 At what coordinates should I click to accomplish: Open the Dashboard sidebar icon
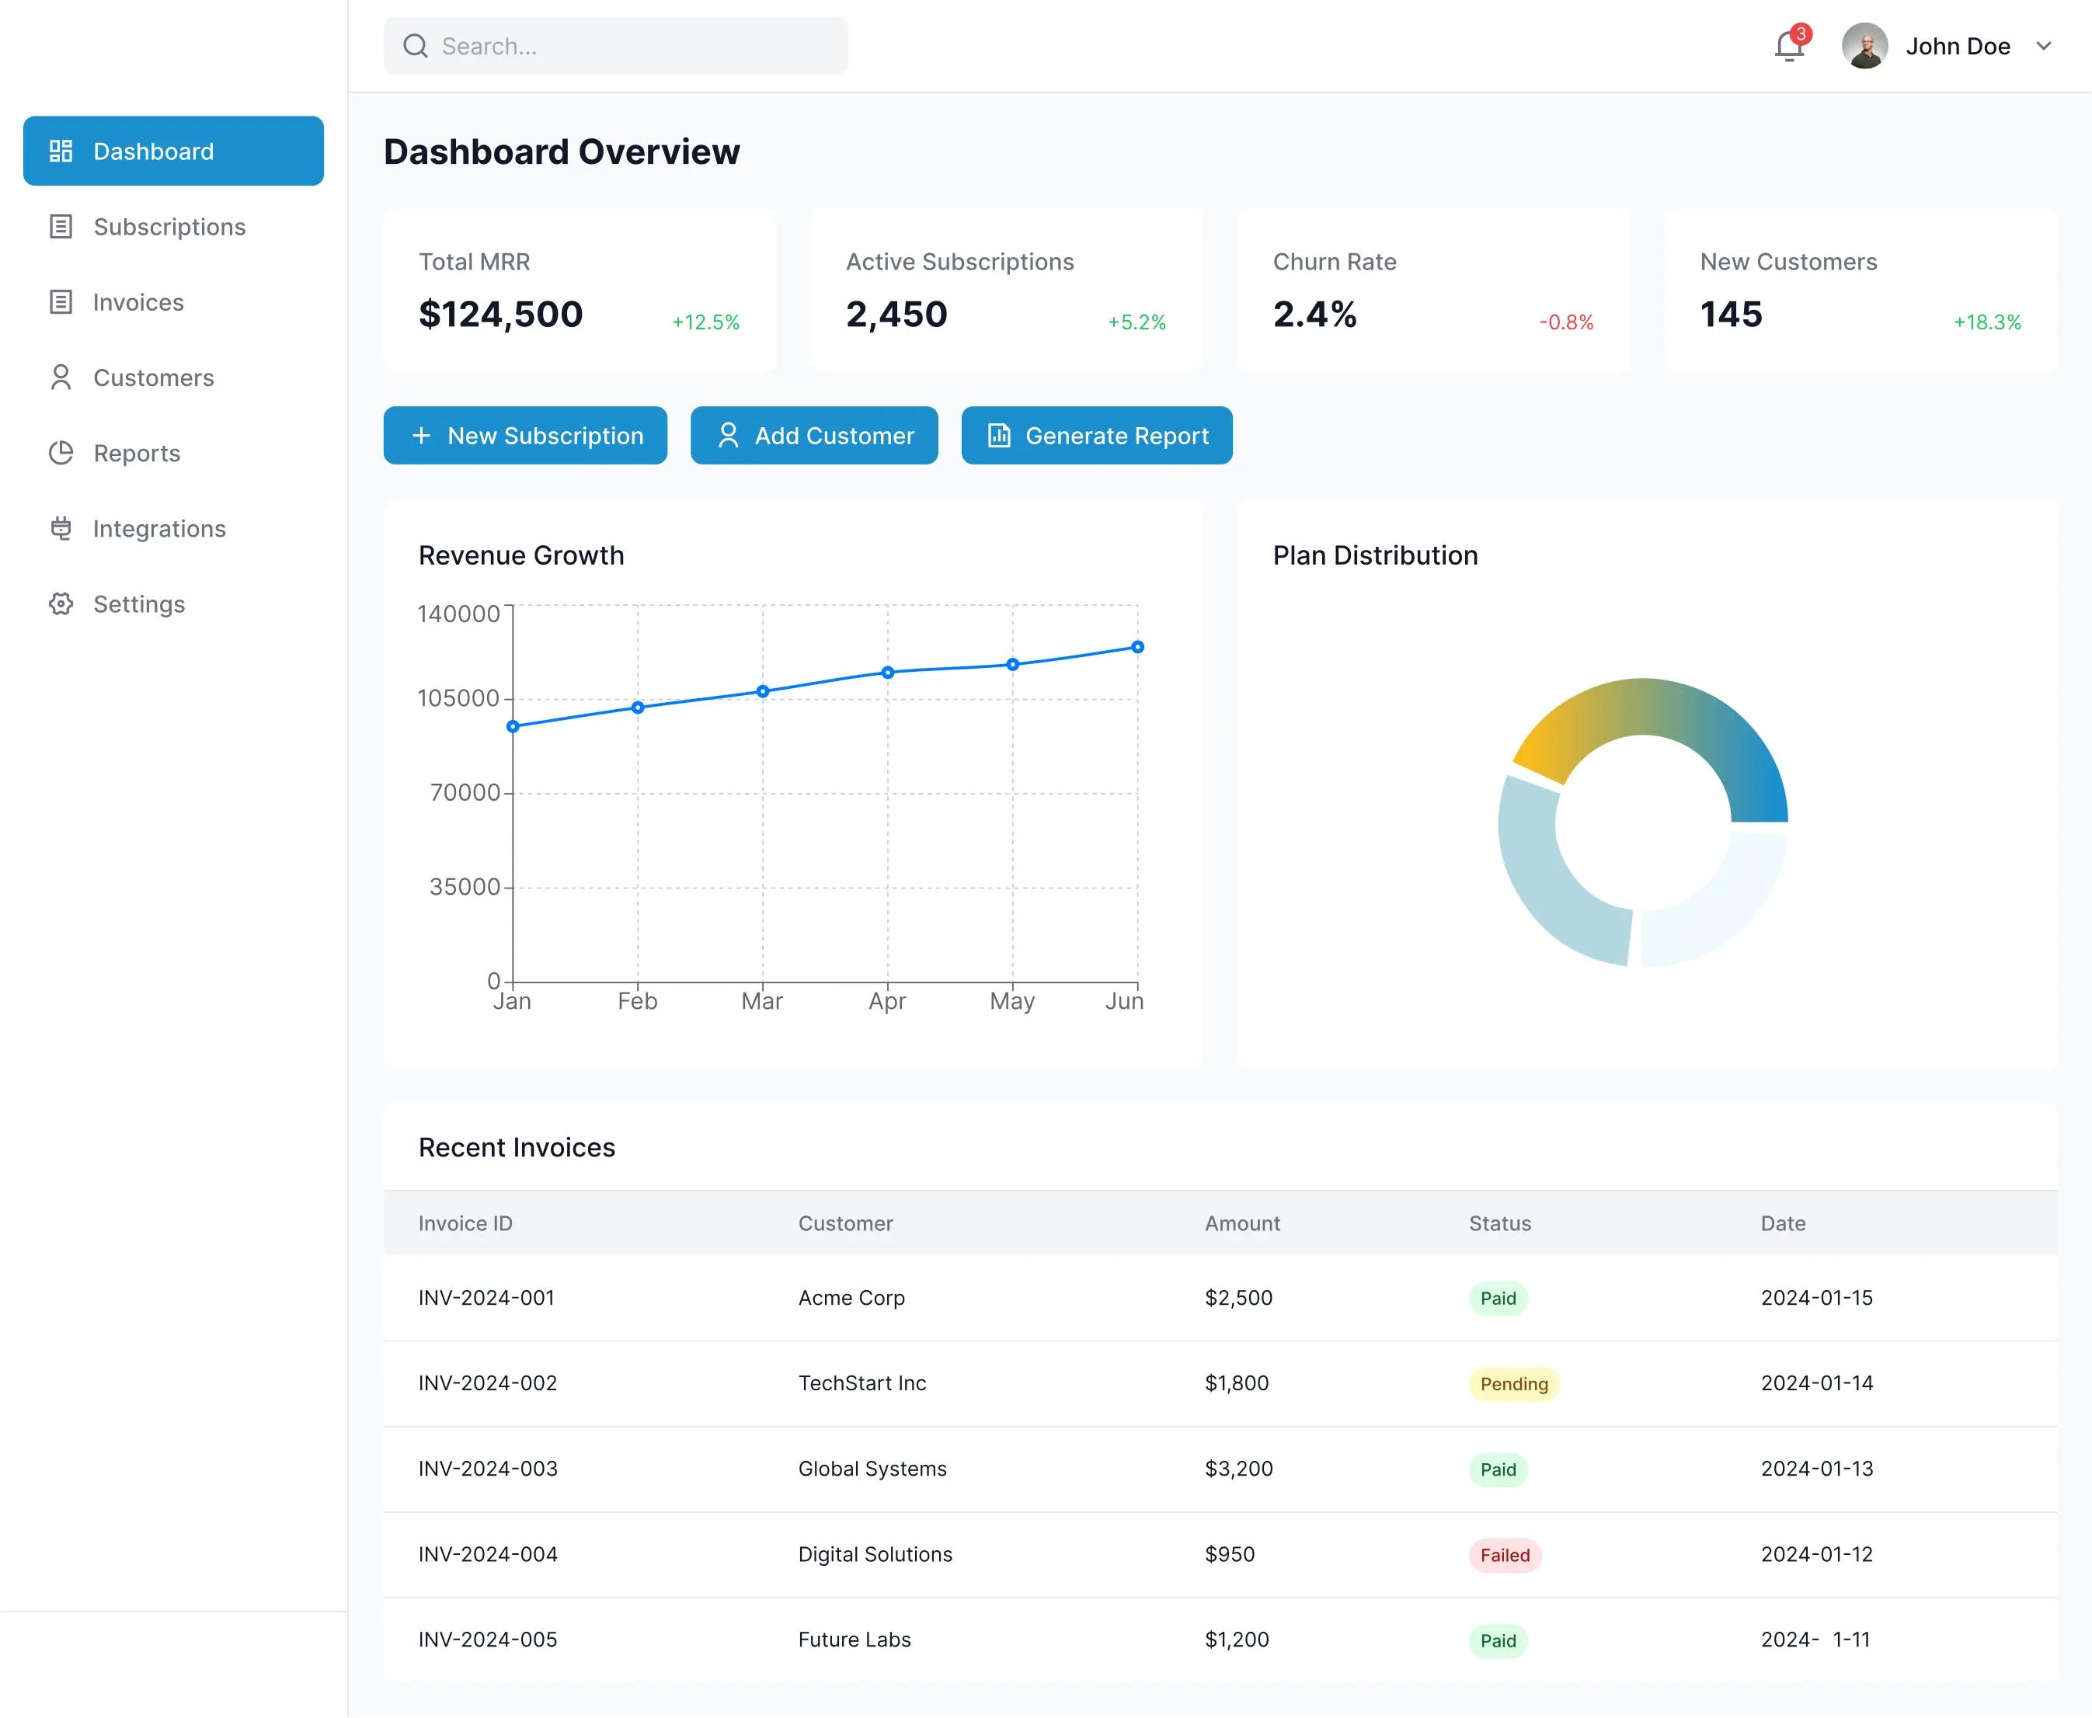(x=61, y=151)
